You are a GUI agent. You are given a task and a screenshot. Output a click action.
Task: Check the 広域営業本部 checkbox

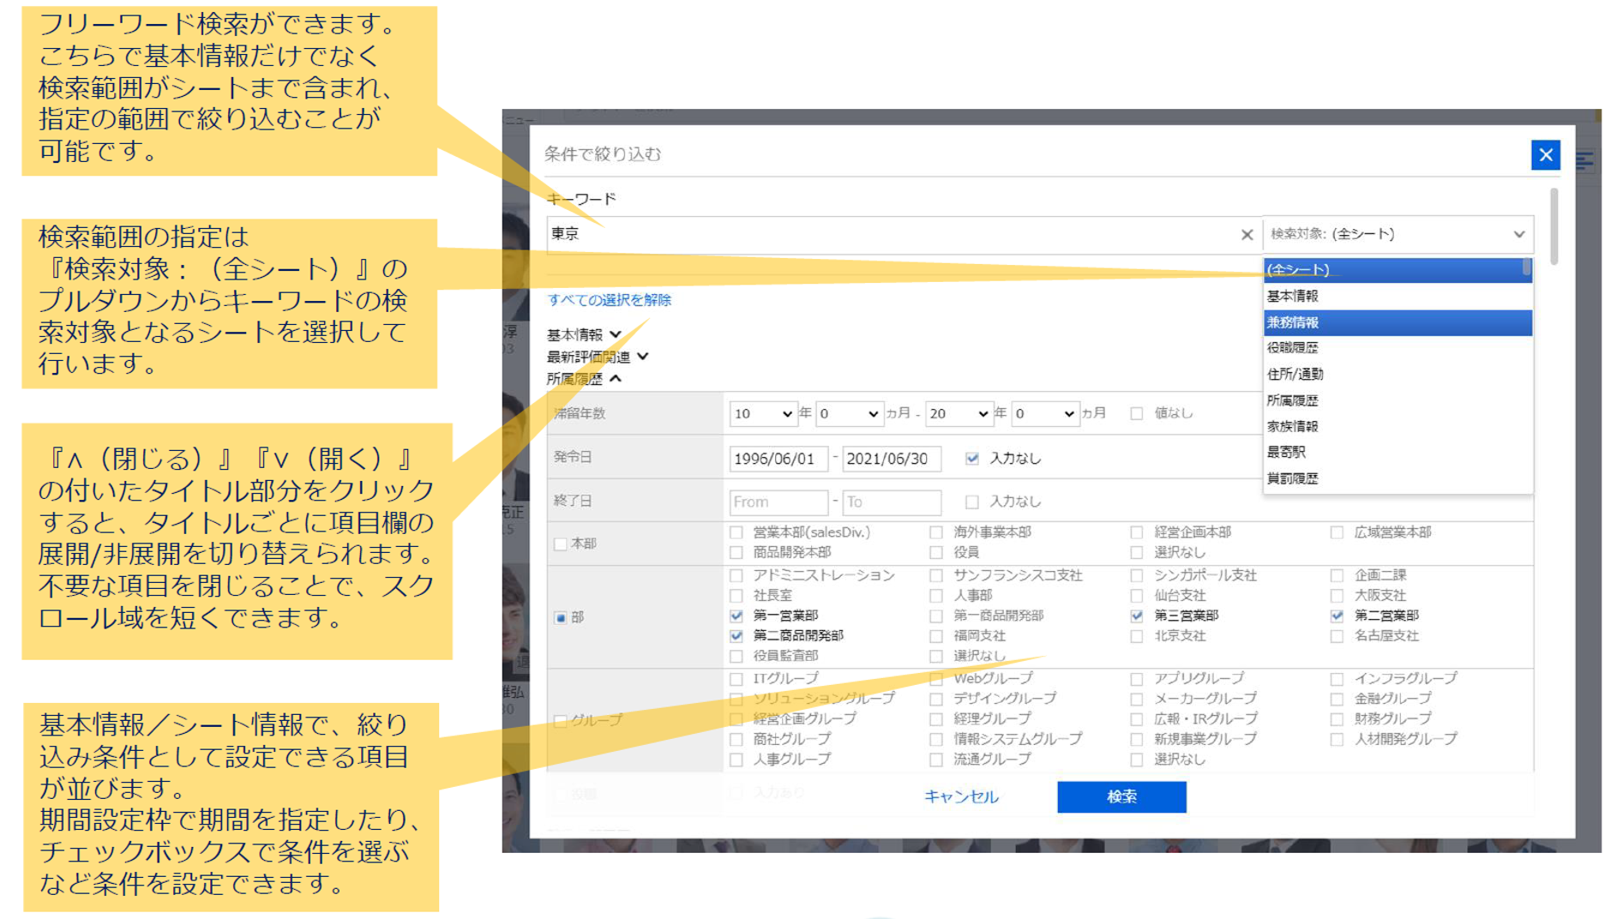pos(1337,532)
